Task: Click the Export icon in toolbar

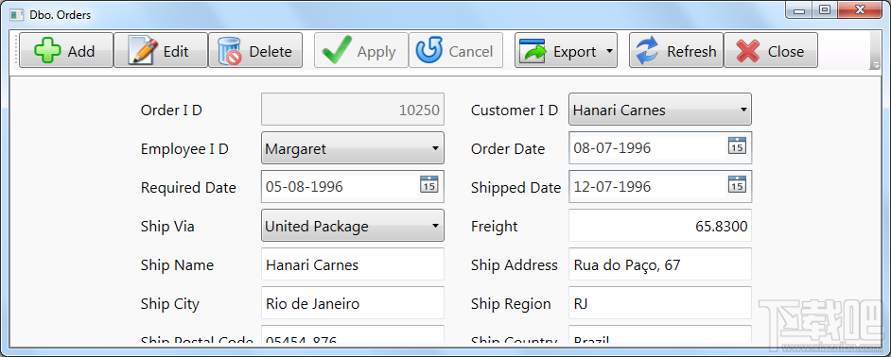Action: click(533, 51)
